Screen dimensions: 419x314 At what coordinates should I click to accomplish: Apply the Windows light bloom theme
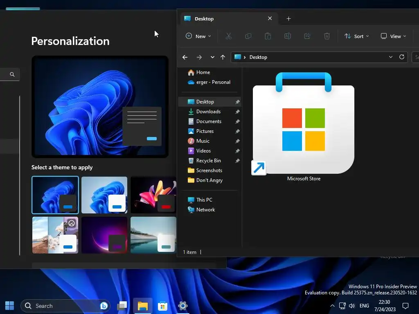click(x=104, y=195)
